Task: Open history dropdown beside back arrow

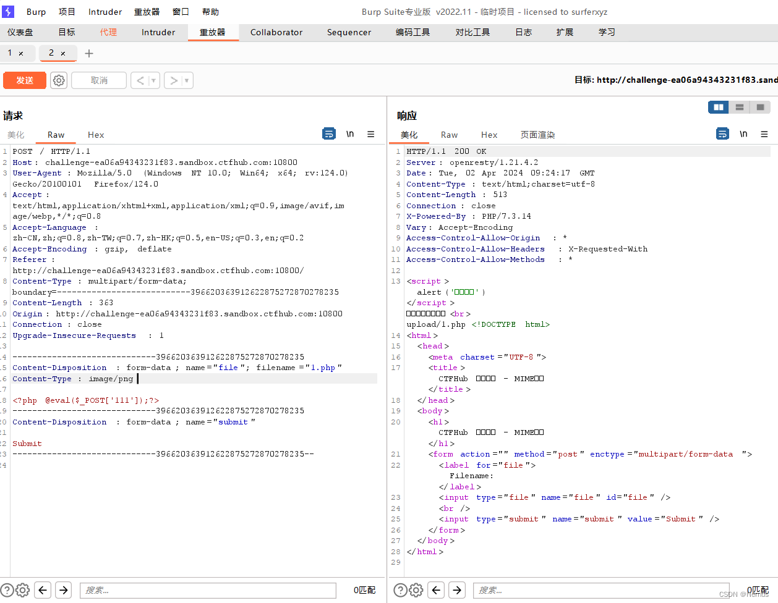Action: pos(153,80)
